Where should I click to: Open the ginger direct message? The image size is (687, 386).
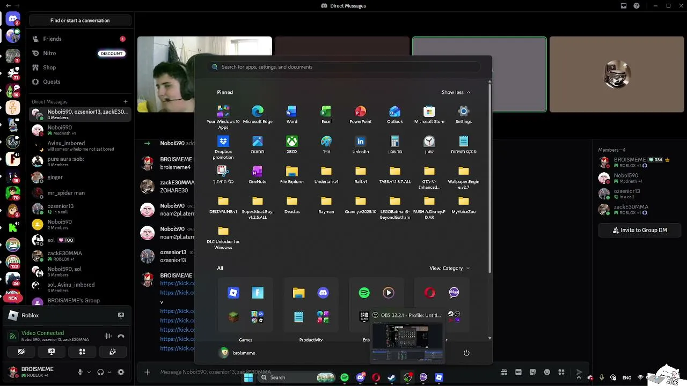coord(79,177)
